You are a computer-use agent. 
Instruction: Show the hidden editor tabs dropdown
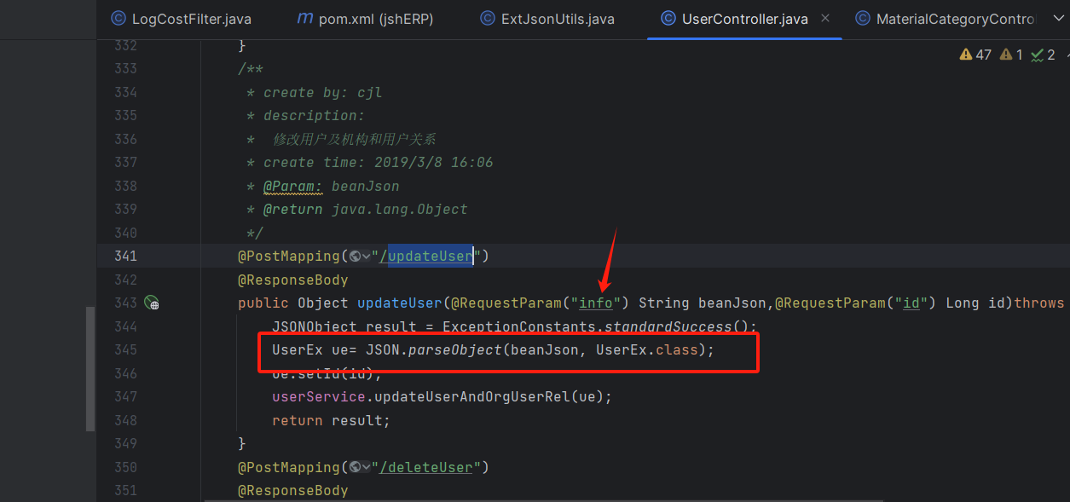1058,18
